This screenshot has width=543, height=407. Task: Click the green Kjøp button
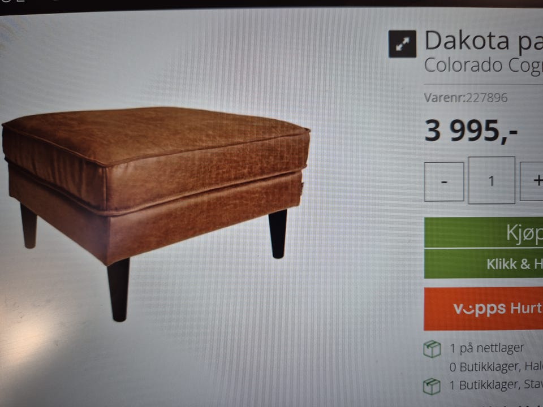point(484,232)
